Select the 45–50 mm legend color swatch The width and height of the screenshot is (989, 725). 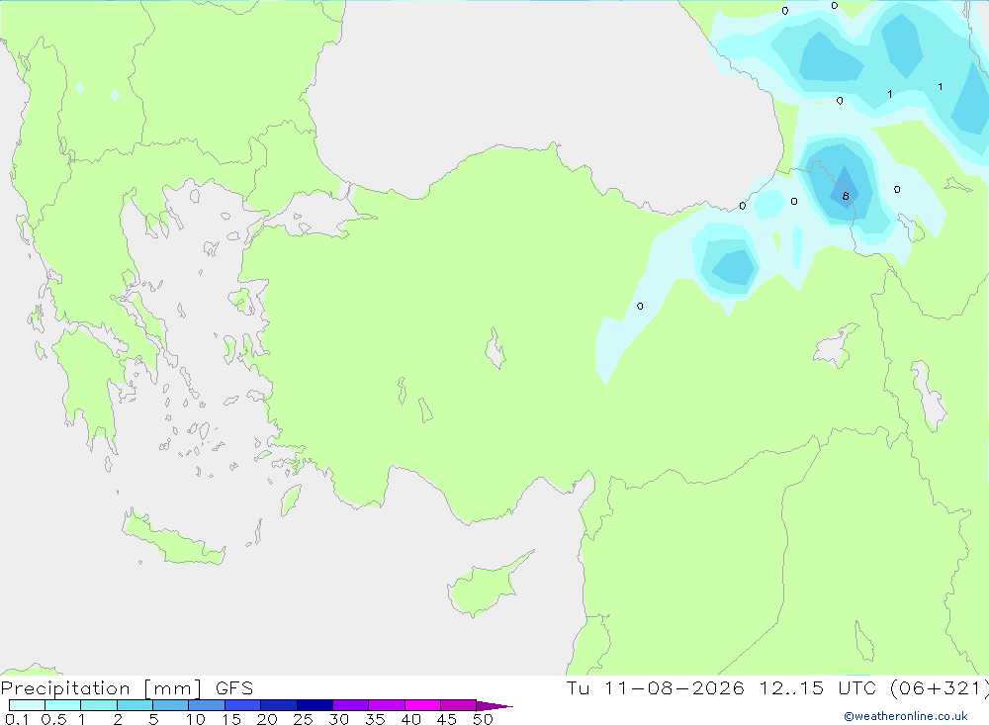(x=459, y=705)
